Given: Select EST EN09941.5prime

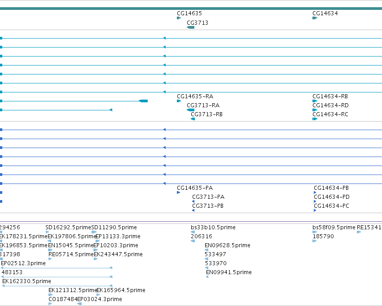Looking at the screenshot, I should click(229, 272).
